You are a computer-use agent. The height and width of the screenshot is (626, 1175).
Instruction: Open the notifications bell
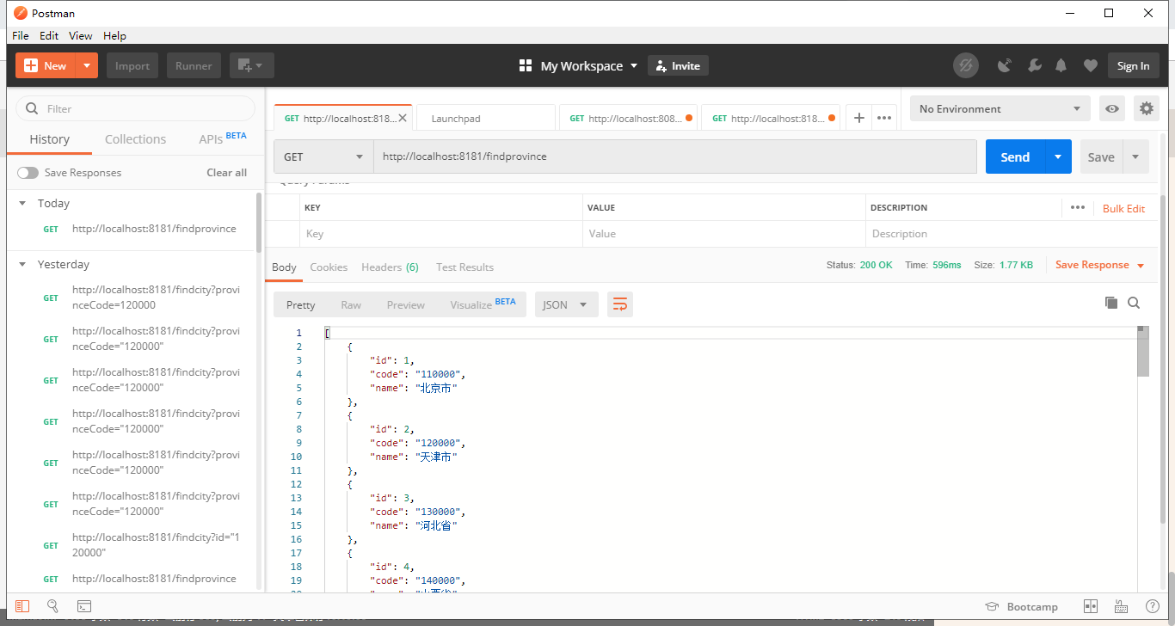click(x=1061, y=65)
